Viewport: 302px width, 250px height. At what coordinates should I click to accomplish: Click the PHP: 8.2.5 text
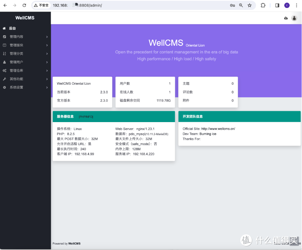pos(66,134)
